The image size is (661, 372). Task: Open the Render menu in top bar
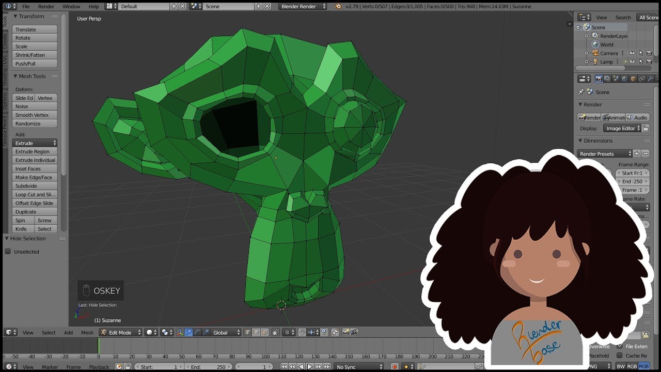point(46,6)
